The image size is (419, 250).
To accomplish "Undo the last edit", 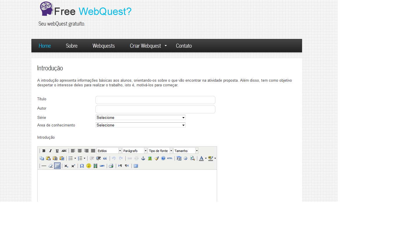I will point(113,158).
